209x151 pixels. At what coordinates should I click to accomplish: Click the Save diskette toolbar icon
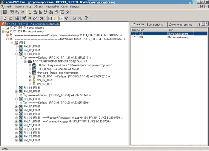(17, 18)
